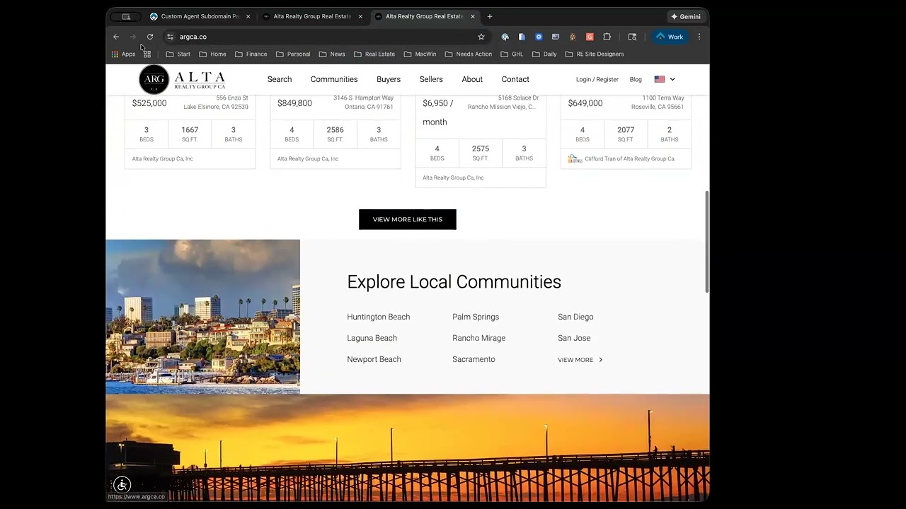Screen dimensions: 906x509
Task: Open Palm Springs community link
Action: [476, 317]
